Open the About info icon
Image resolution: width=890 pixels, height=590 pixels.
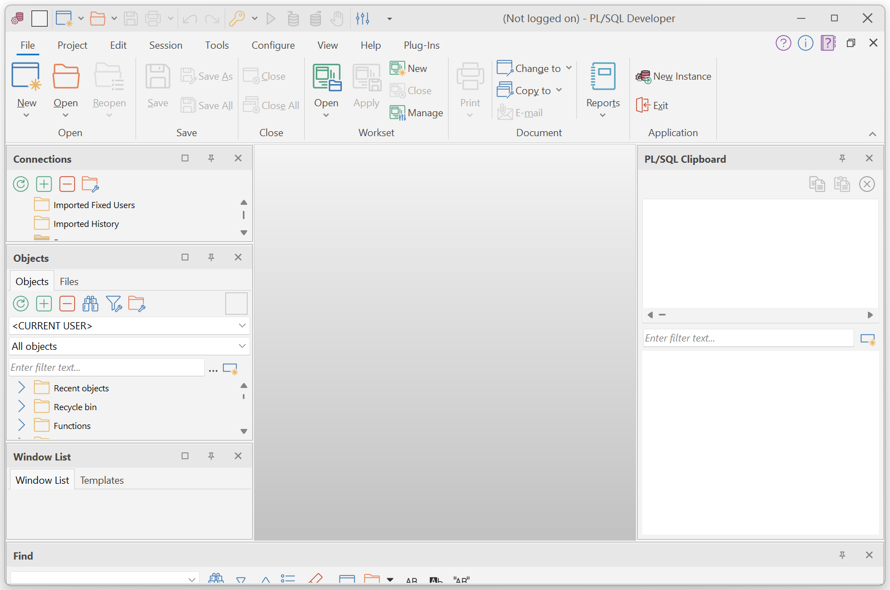tap(805, 43)
